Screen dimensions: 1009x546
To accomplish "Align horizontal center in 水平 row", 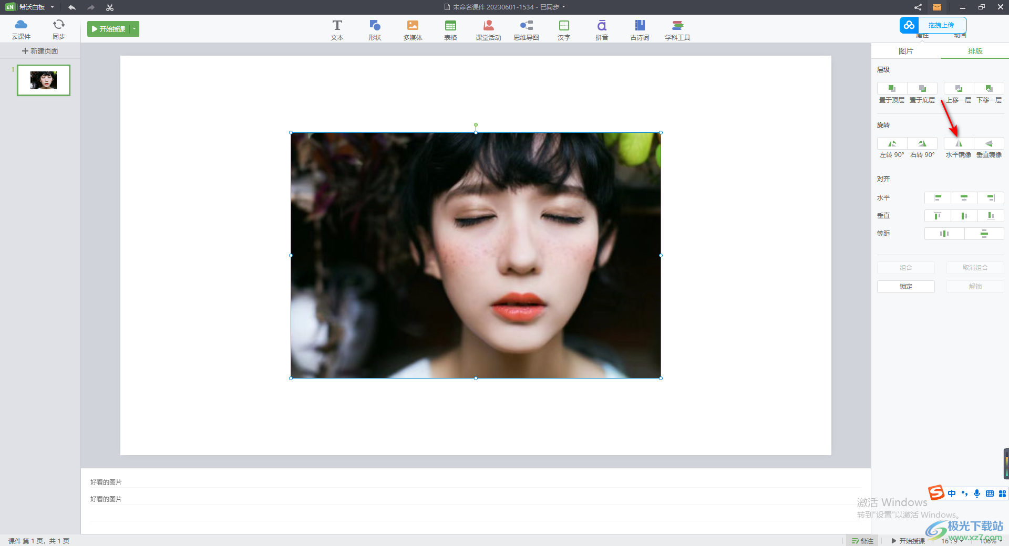I will point(964,198).
